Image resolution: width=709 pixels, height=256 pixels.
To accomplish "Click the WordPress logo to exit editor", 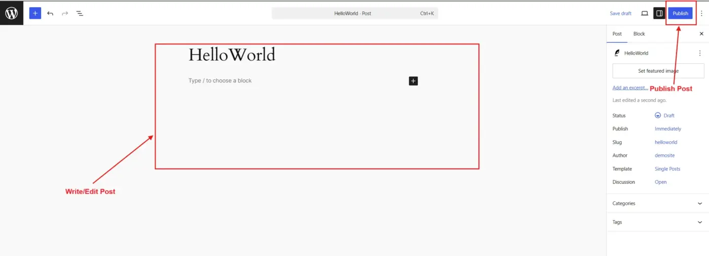I will [x=11, y=13].
